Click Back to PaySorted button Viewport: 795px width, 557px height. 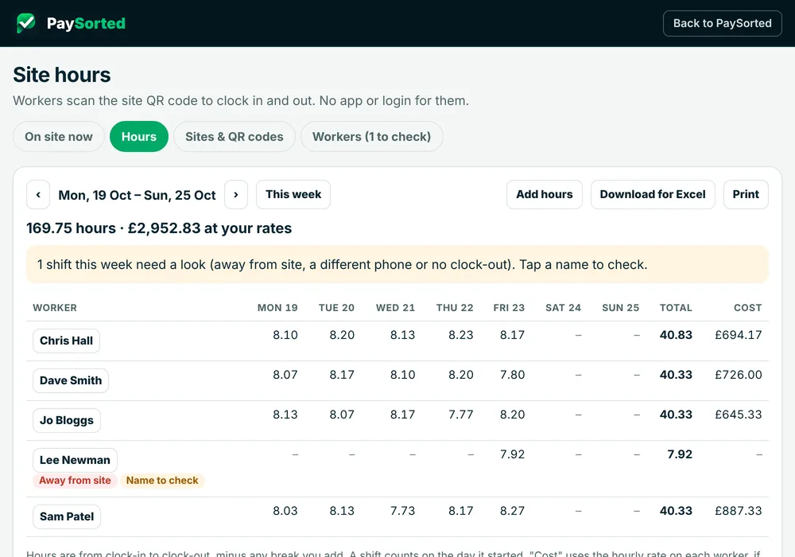tap(722, 23)
